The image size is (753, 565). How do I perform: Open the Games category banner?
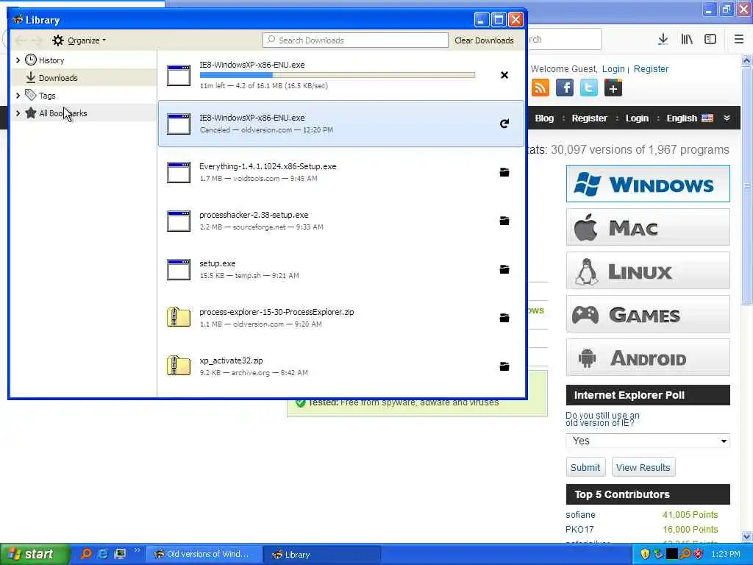coord(648,314)
